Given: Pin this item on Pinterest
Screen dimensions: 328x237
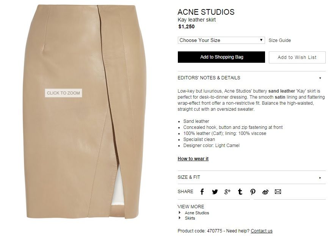Looking at the screenshot, I should click(253, 192).
